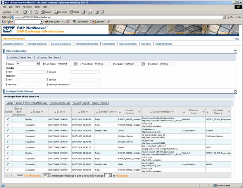Open calendar picker for To (Date)
The width and height of the screenshot is (243, 188).
pos(143,64)
